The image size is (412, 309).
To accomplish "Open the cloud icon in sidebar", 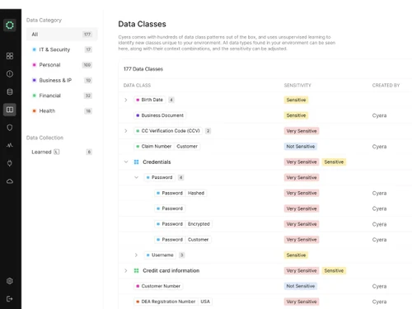I will [x=10, y=181].
